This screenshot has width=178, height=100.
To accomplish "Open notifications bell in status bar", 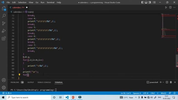I will (x=174, y=93).
